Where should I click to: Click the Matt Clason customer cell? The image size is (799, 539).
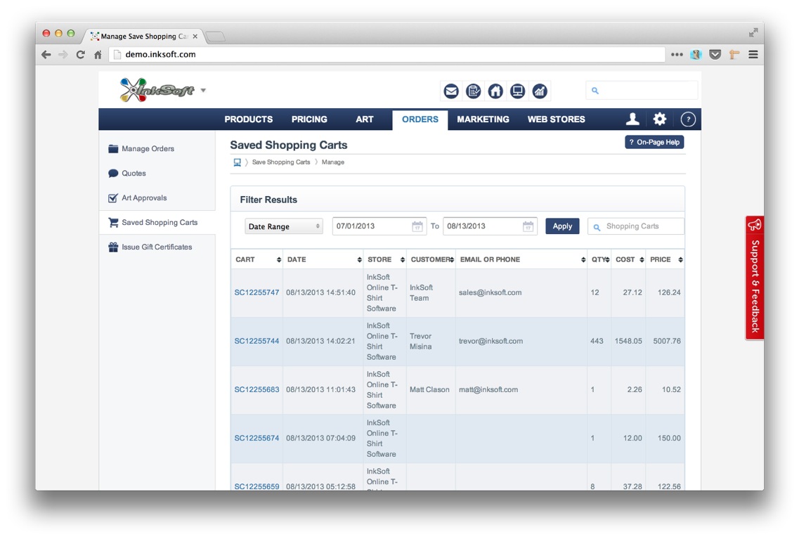(429, 389)
